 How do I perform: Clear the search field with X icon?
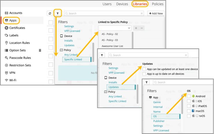(x=142, y=13)
